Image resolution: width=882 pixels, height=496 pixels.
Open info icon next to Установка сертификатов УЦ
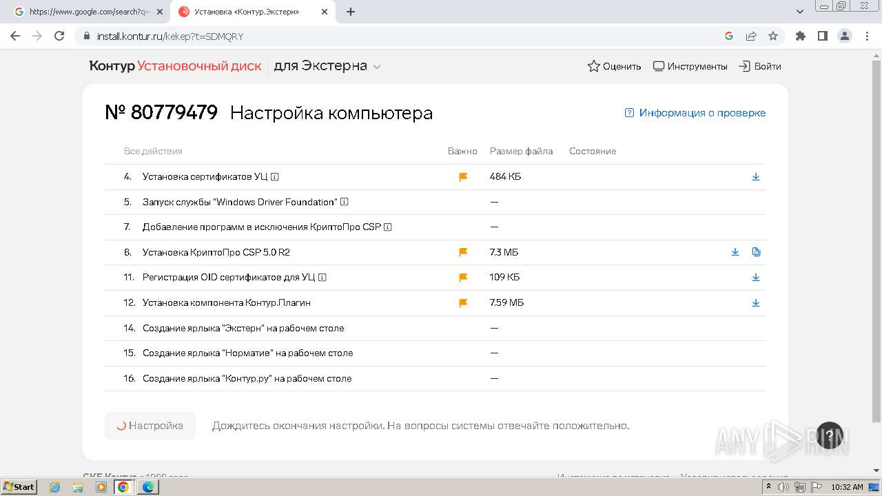coord(275,177)
